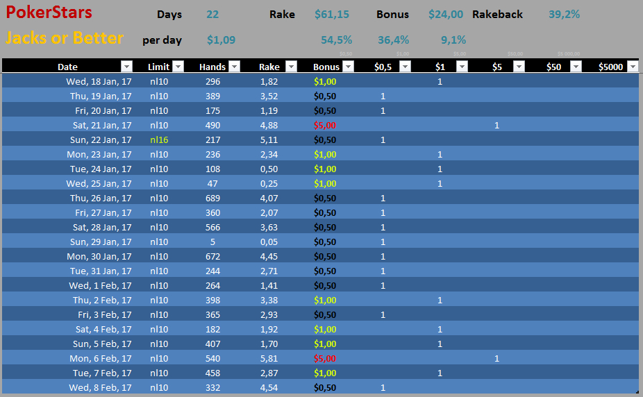
Task: Open the Date column filter dropdown
Action: coord(126,67)
